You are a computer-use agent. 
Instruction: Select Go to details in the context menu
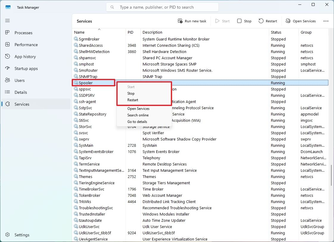(137, 122)
